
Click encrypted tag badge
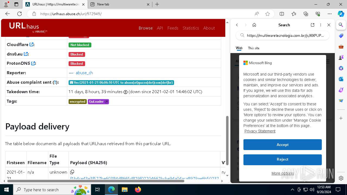[78, 102]
